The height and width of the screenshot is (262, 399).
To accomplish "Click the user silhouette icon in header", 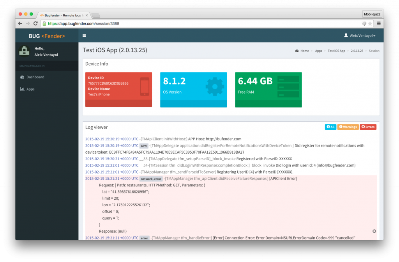I will pyautogui.click(x=346, y=35).
